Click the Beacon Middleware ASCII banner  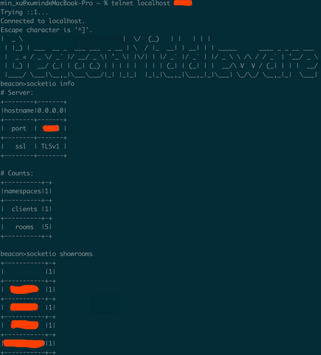tap(159, 57)
